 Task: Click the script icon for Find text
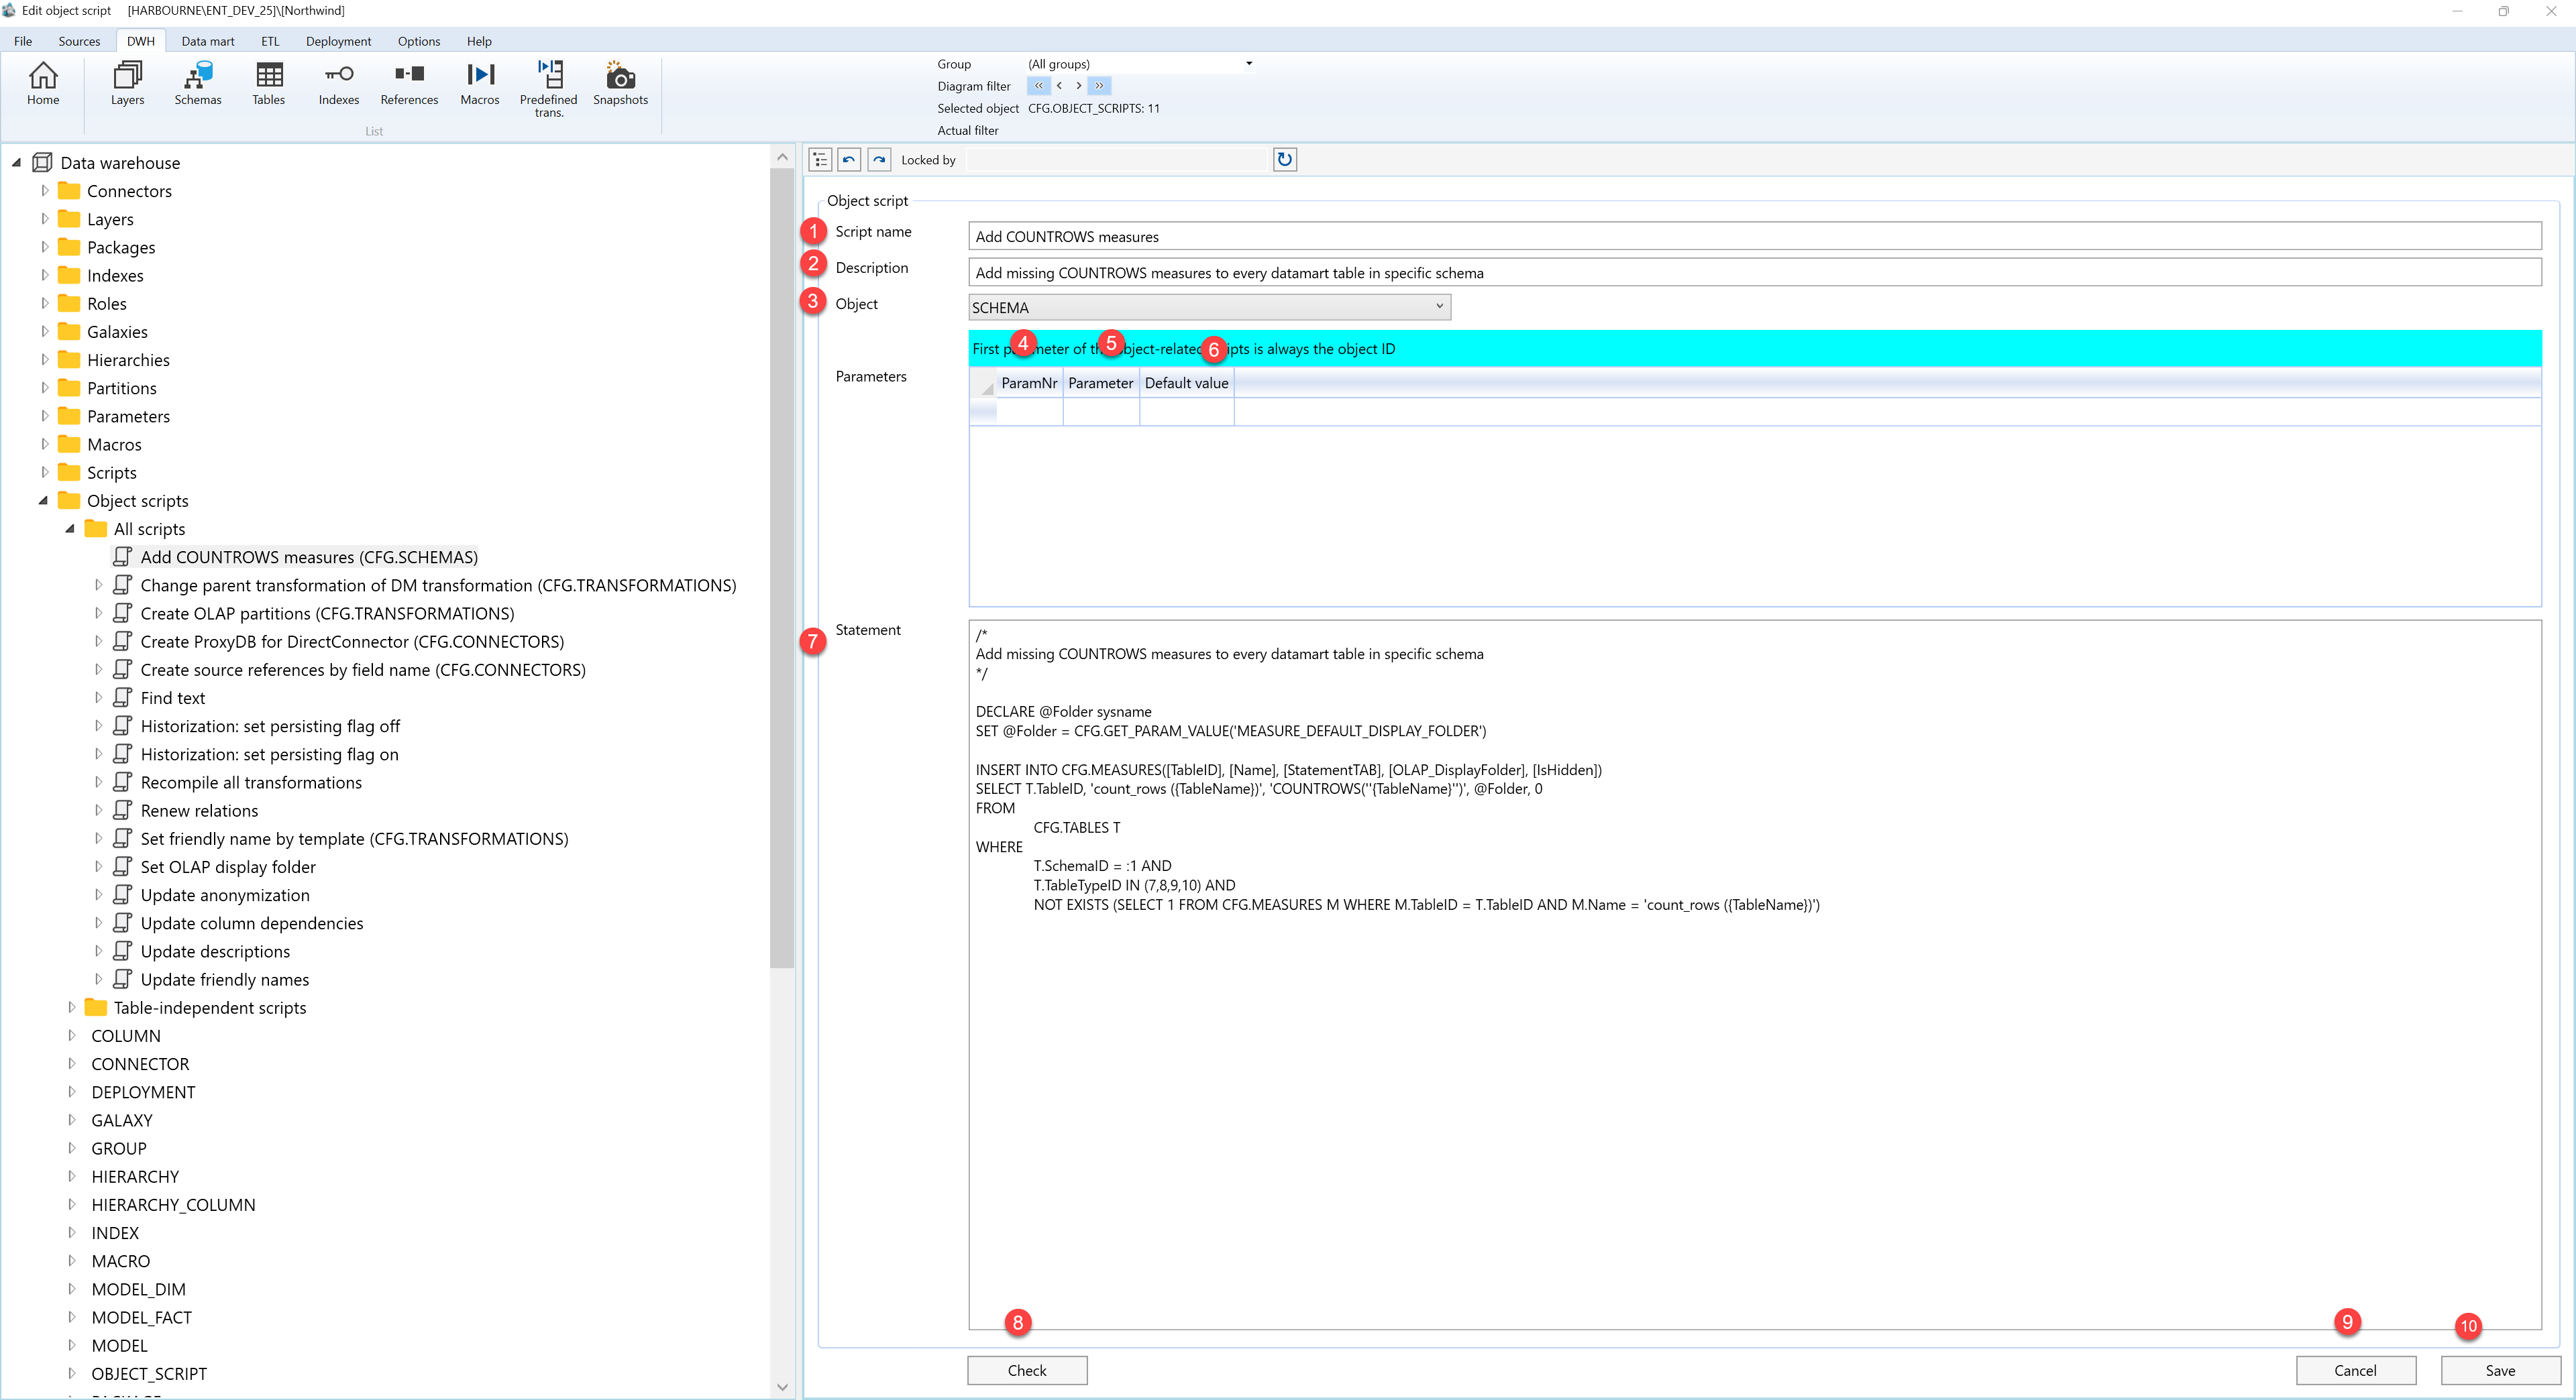click(x=122, y=697)
